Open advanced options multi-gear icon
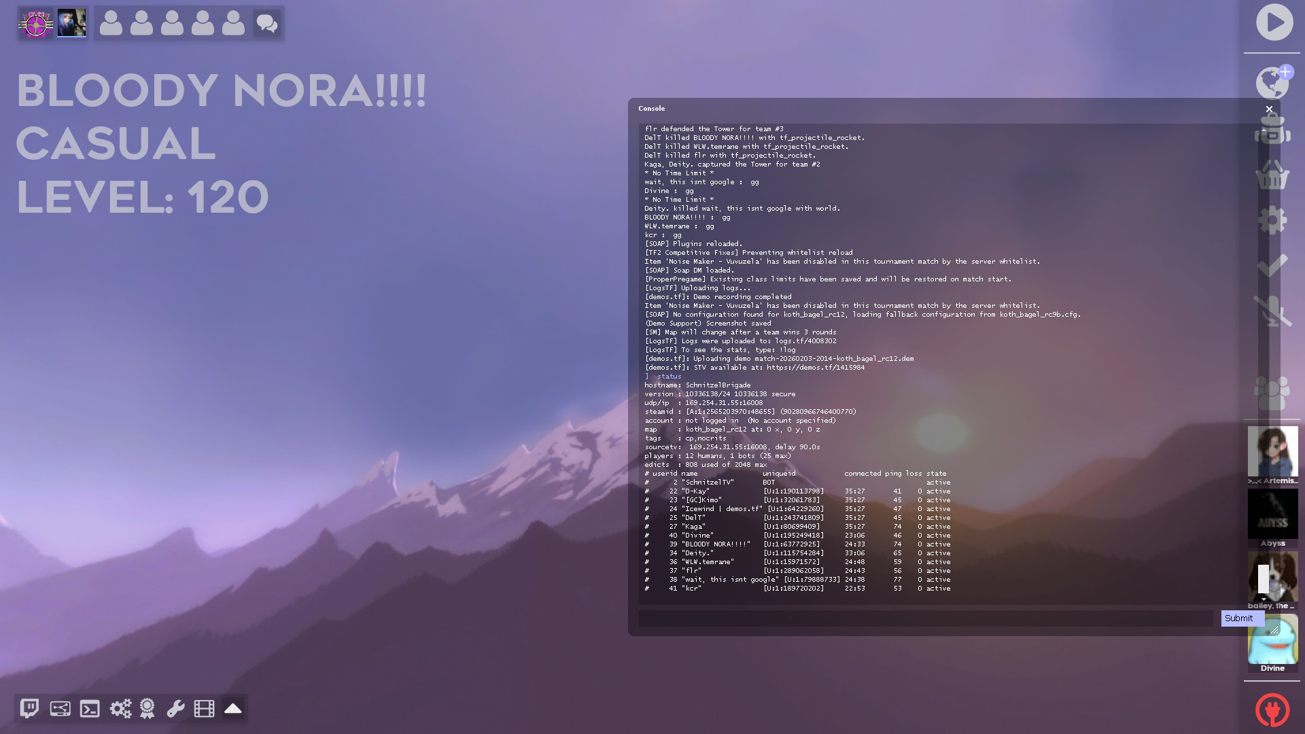The width and height of the screenshot is (1305, 734). tap(120, 709)
